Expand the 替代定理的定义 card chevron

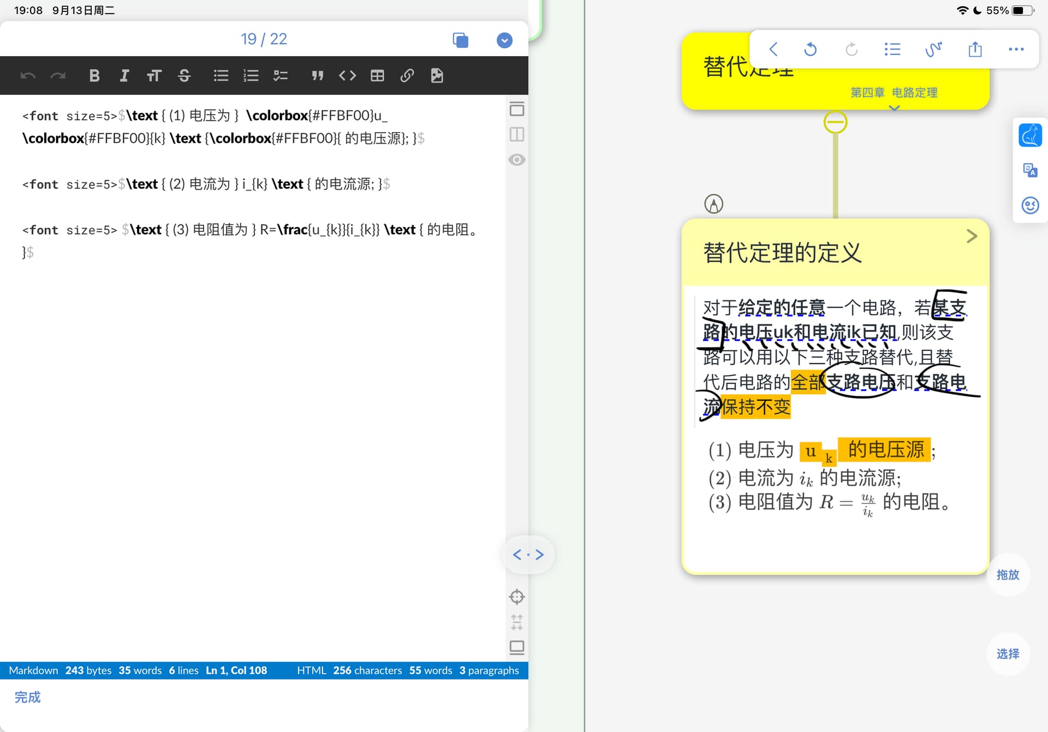pos(972,236)
